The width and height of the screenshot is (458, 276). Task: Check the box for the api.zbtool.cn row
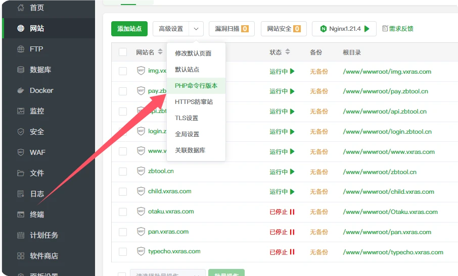(x=123, y=112)
